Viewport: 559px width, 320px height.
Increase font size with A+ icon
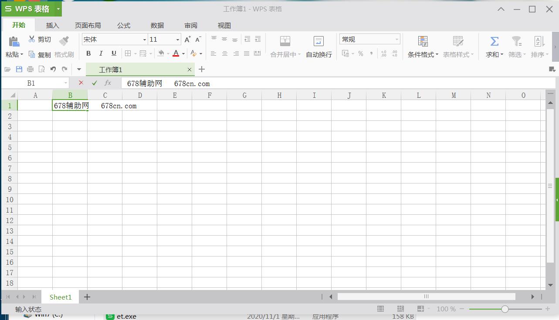coord(187,40)
